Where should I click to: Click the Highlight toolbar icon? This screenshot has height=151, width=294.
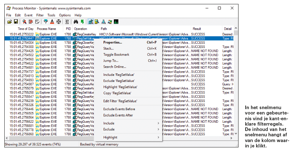click(52, 22)
